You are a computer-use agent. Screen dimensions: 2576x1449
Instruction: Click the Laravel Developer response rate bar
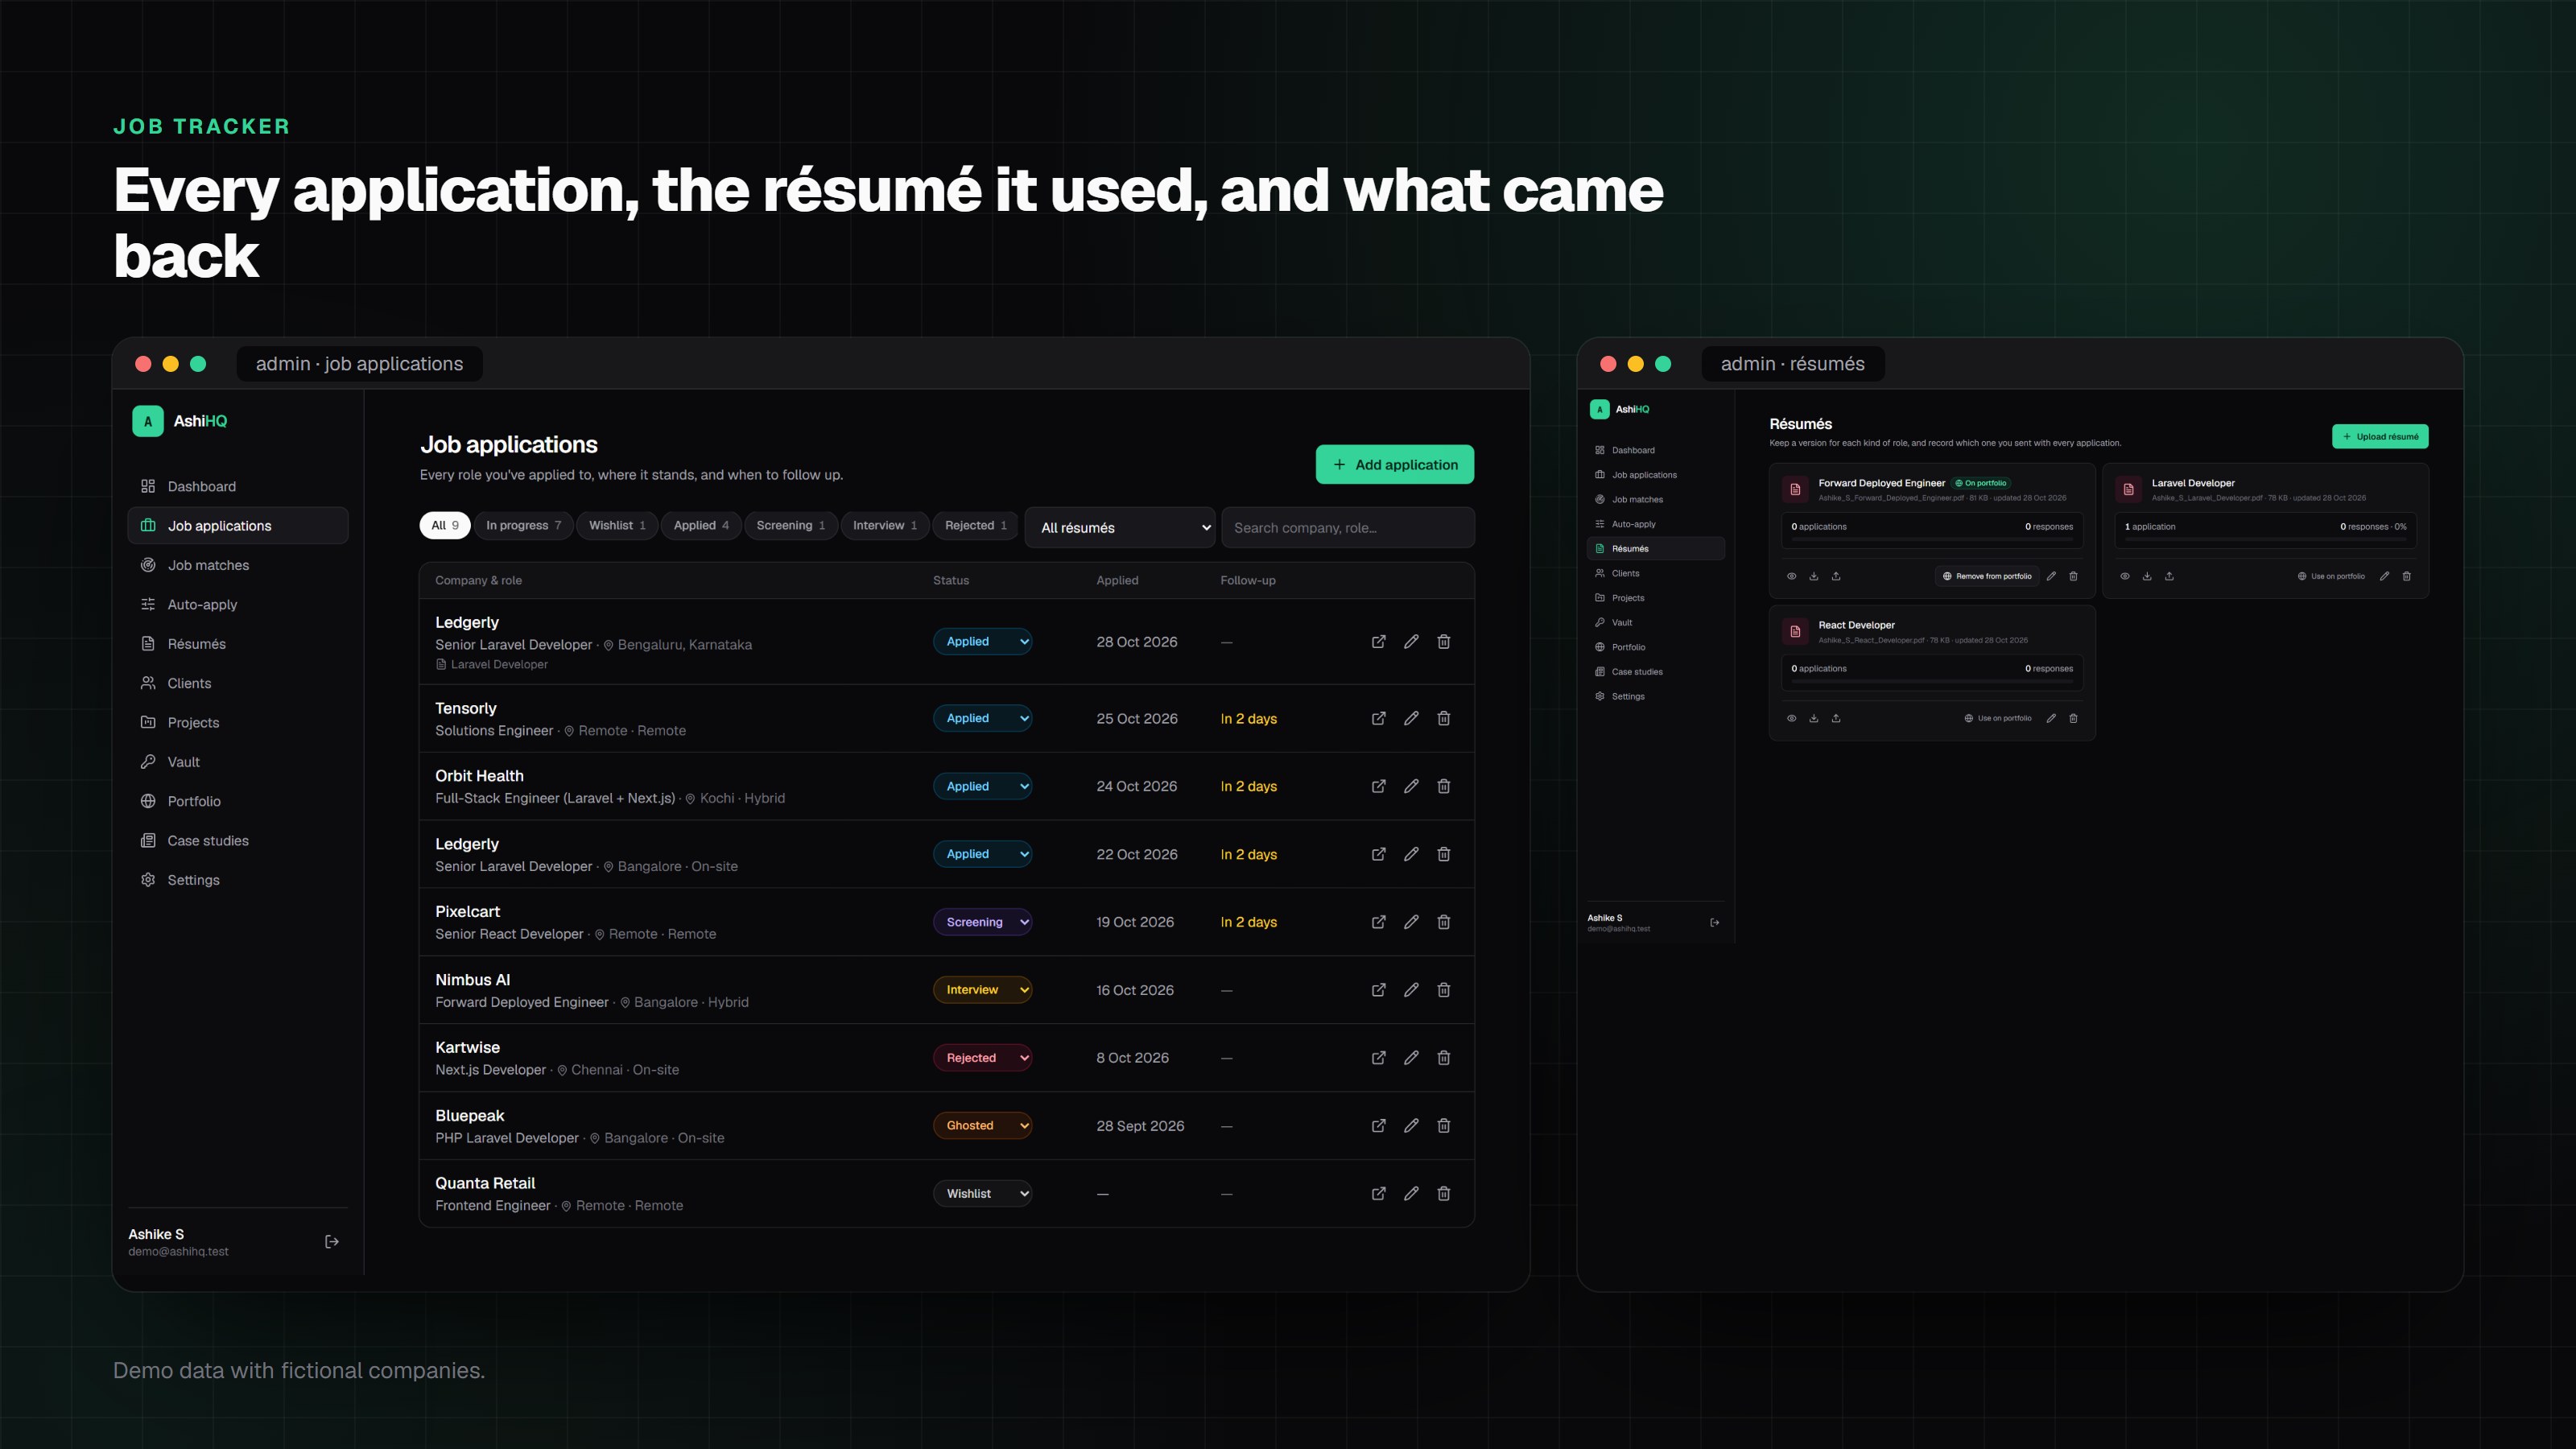tap(2265, 539)
